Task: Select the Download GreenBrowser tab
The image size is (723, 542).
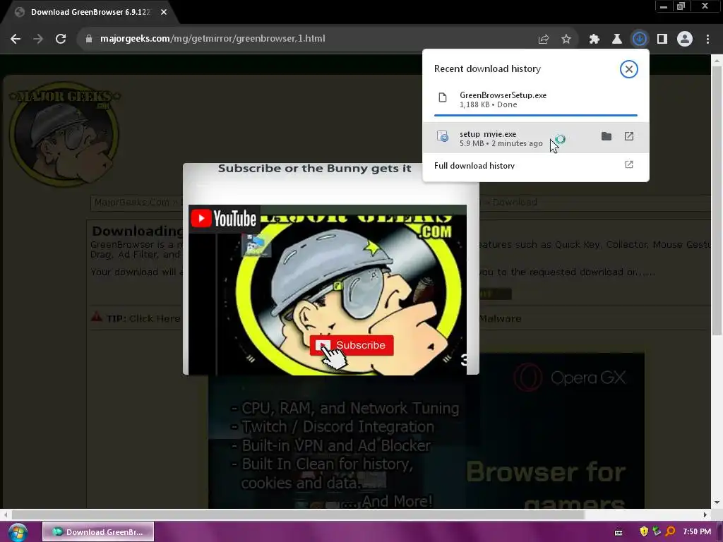Action: 91,12
